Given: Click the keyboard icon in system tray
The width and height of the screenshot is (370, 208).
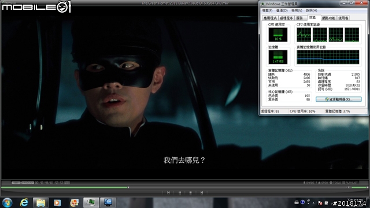Looking at the screenshot, I should 297,202.
